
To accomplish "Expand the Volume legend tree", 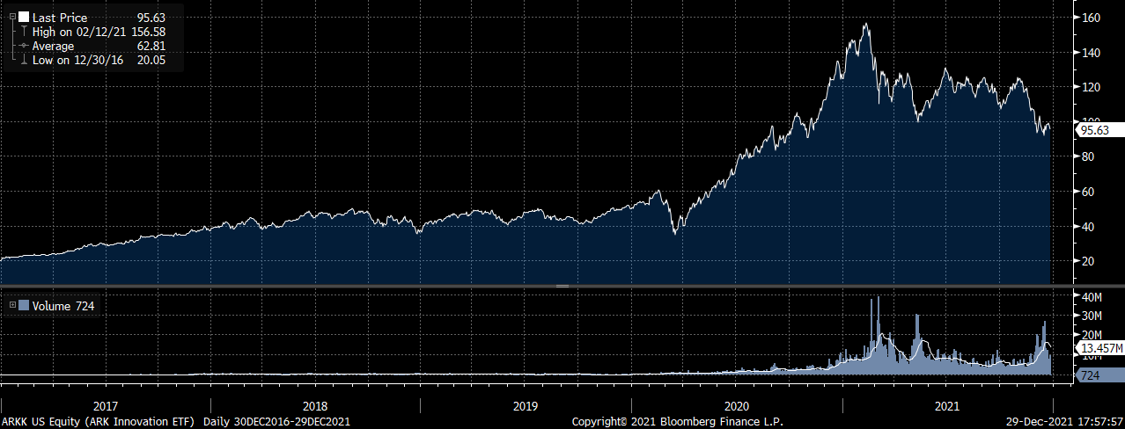I will pyautogui.click(x=12, y=305).
